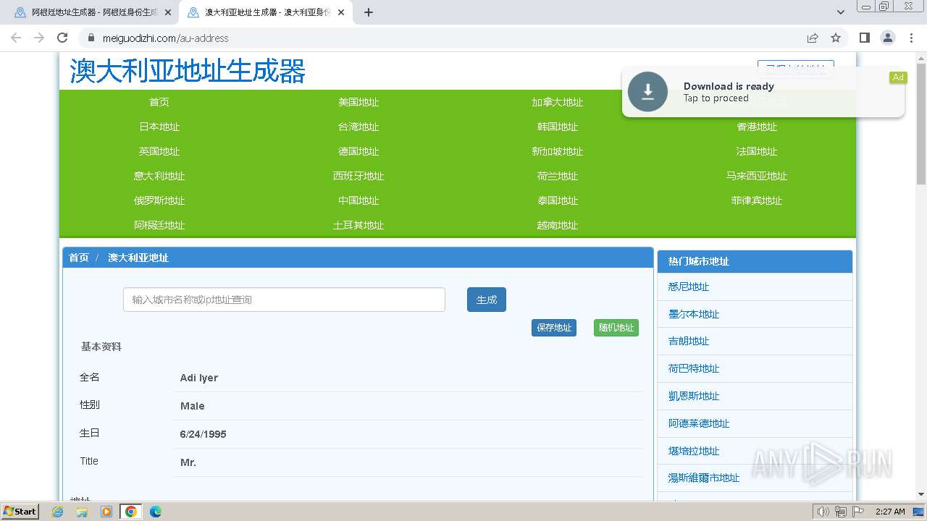Click the 首页 breadcrumb link
This screenshot has height=521, width=927.
79,258
